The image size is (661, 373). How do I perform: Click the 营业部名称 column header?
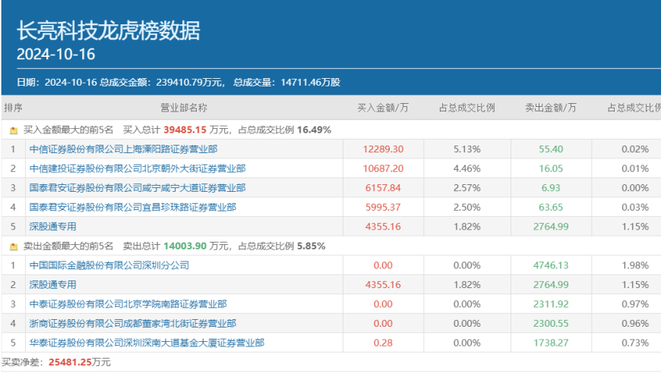tap(184, 108)
